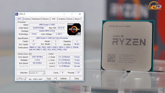Viewport: 165px width, 93px height.
Task: Open the Graphics tab
Action: pos(62,19)
